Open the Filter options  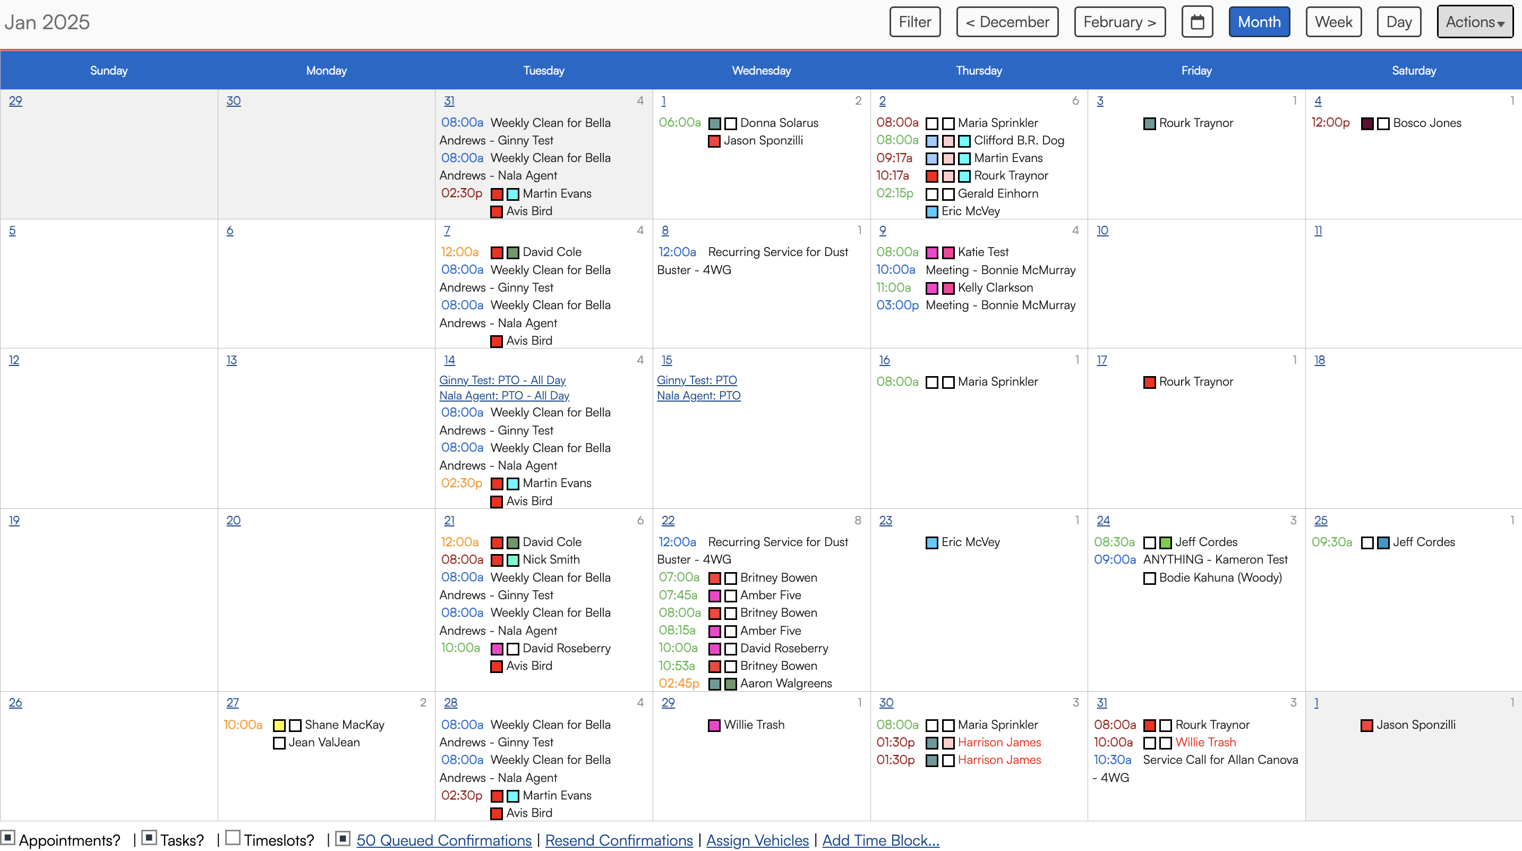pyautogui.click(x=914, y=22)
